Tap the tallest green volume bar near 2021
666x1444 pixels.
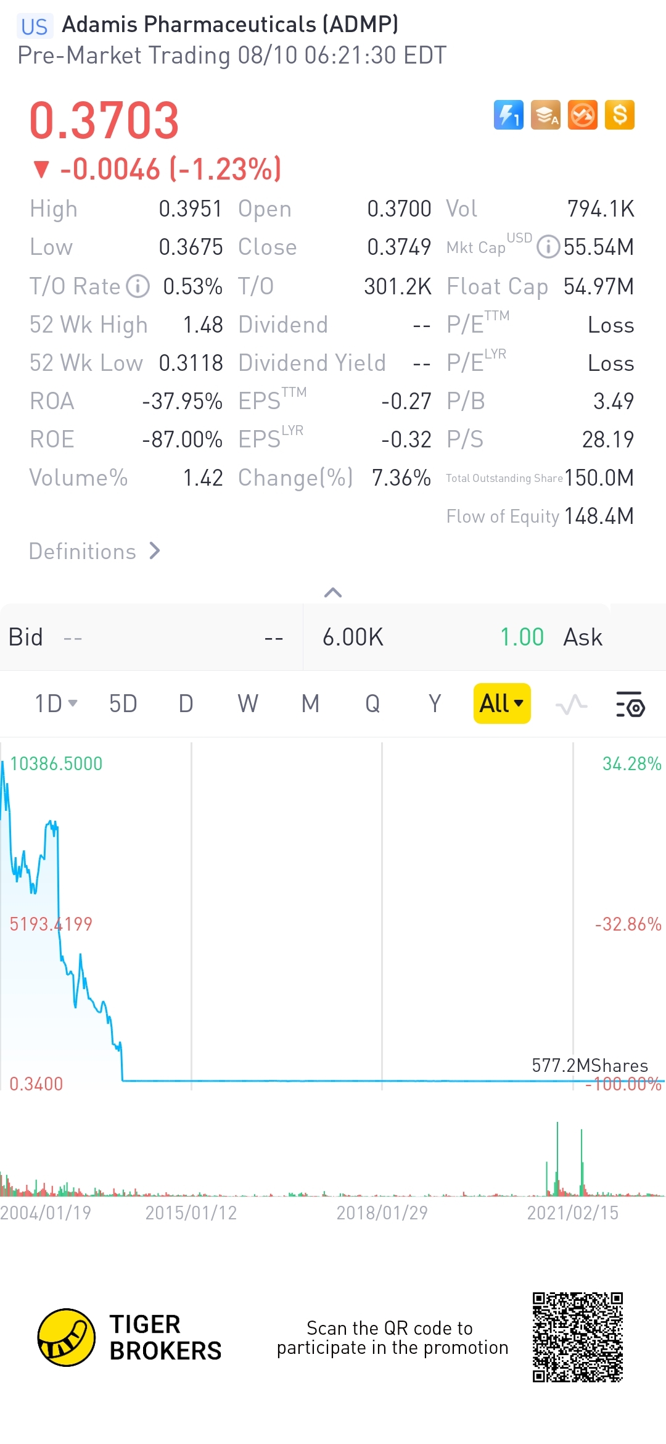coord(557,1160)
